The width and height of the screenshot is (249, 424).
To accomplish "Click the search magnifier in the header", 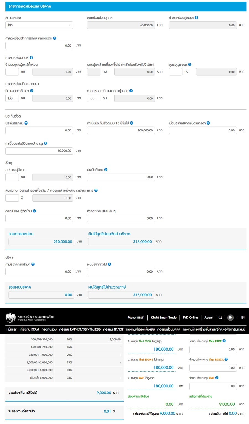I will [x=220, y=318].
